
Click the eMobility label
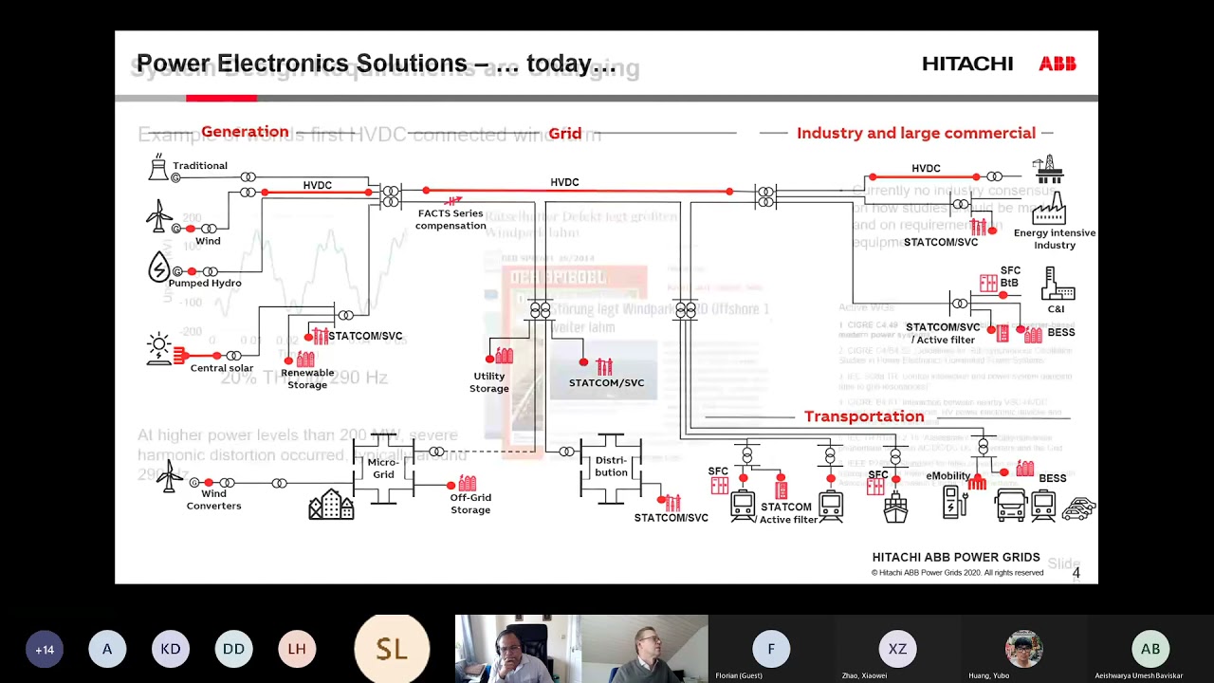pos(948,476)
